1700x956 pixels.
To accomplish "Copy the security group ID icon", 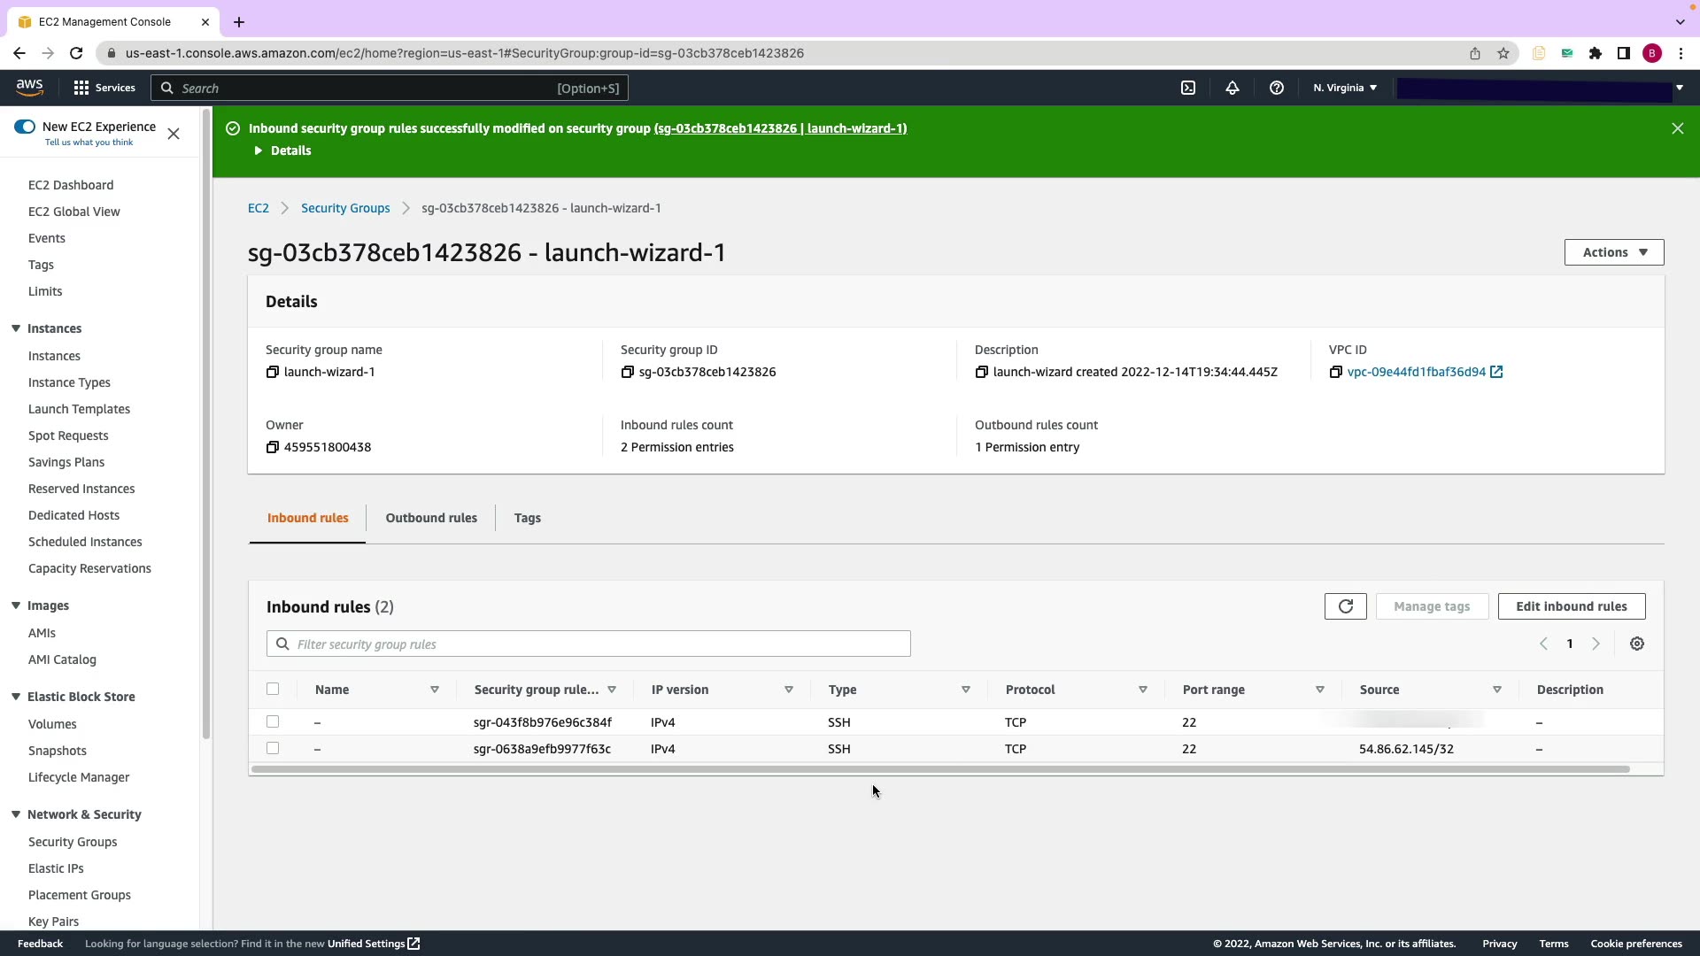I will (627, 372).
